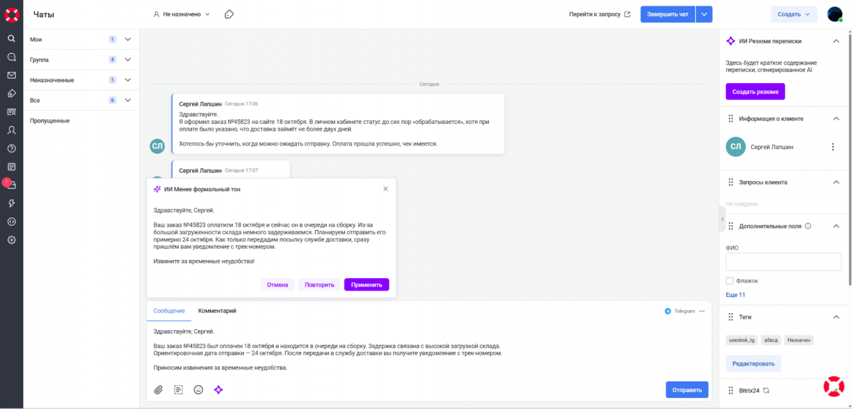852x409 pixels.
Task: Open the mail envelope icon in the sidebar
Action: [11, 75]
